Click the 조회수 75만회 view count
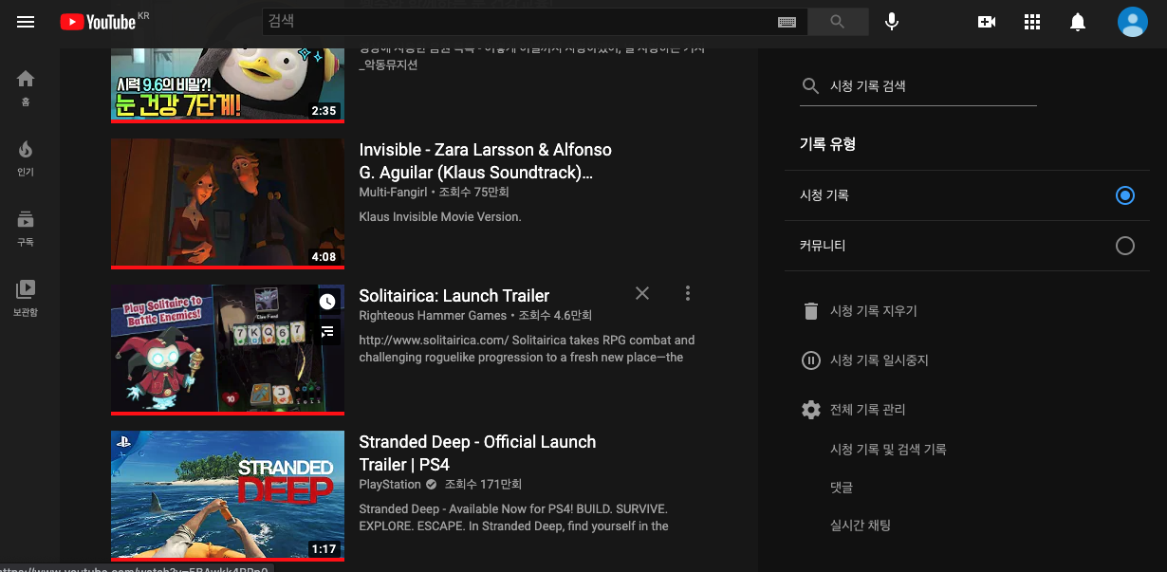The height and width of the screenshot is (572, 1167). point(472,193)
